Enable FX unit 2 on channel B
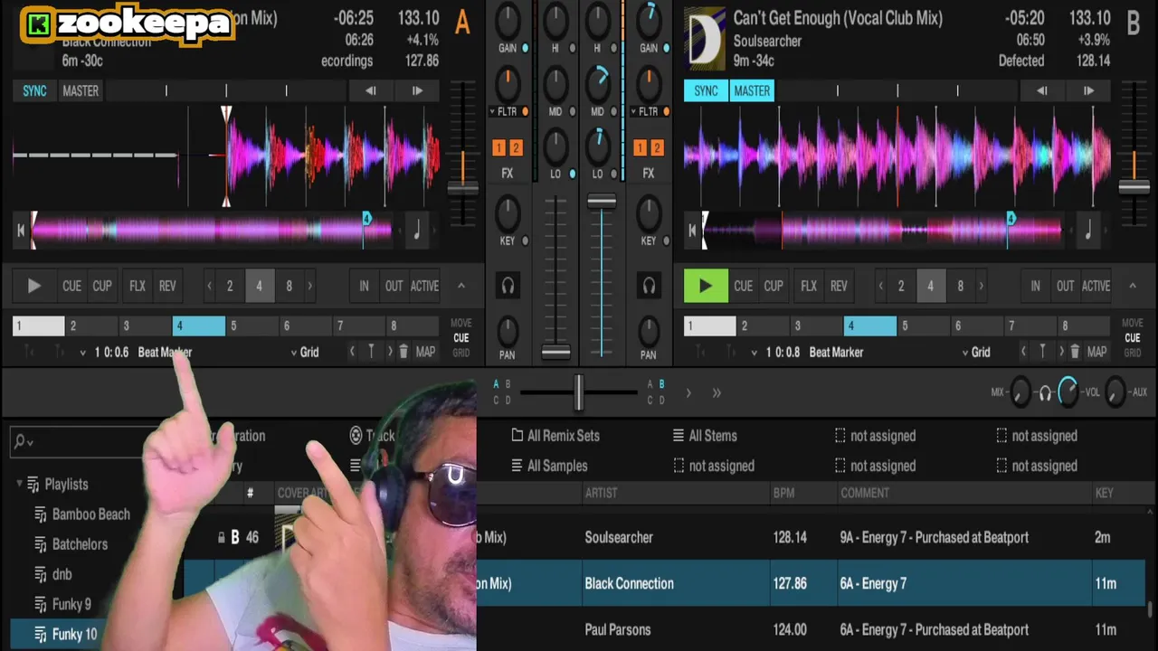Image resolution: width=1158 pixels, height=651 pixels. coord(657,148)
